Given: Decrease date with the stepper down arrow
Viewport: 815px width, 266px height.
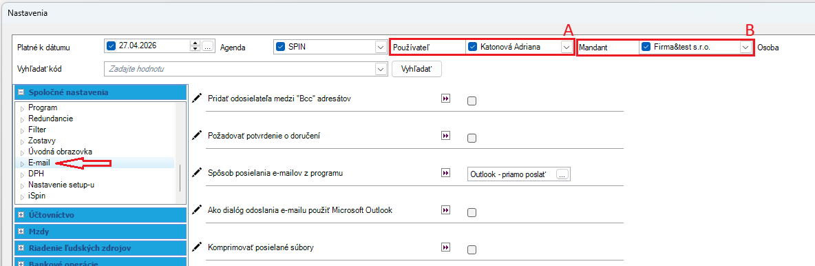Looking at the screenshot, I should click(x=195, y=49).
